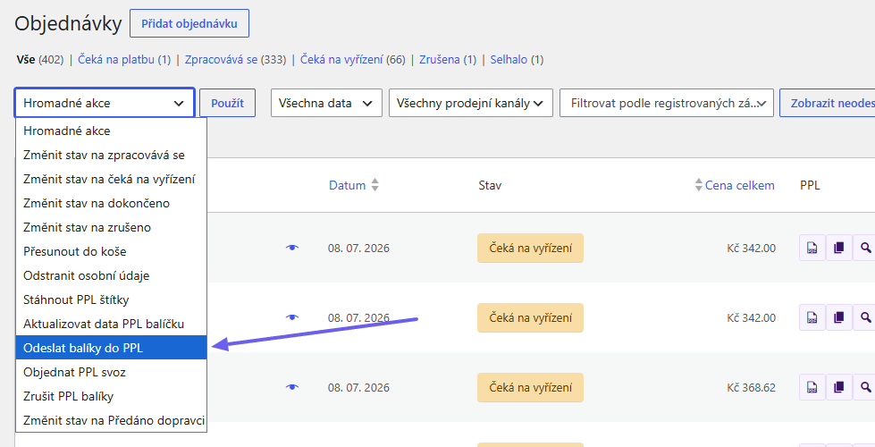Screen dimensions: 875x447
Task: Choose Změnit stav na Předáno dopravci
Action: pyautogui.click(x=111, y=420)
